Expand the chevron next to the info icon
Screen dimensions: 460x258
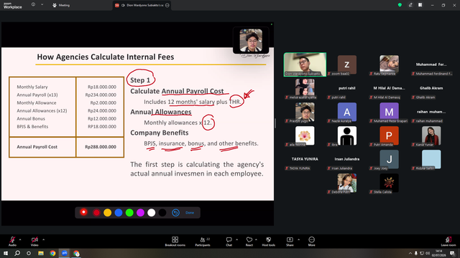click(x=42, y=4)
